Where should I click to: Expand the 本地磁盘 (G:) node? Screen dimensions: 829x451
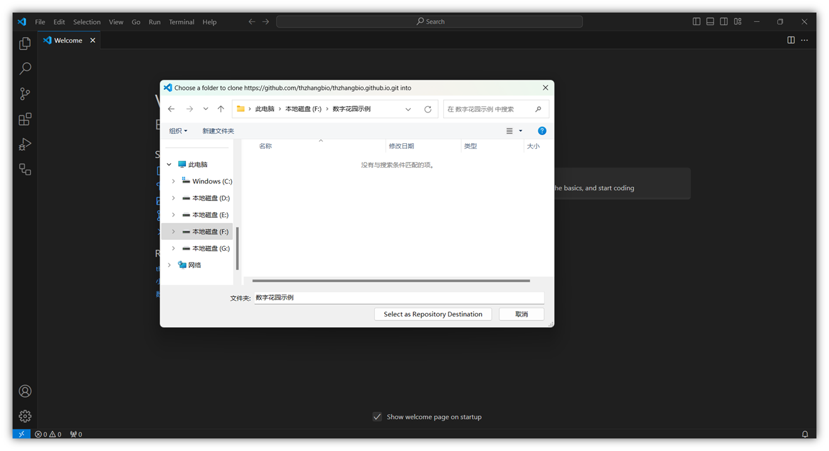173,248
